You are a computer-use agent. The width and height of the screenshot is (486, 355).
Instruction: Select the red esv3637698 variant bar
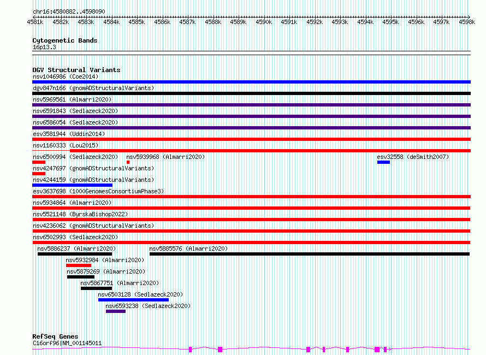coord(251,197)
